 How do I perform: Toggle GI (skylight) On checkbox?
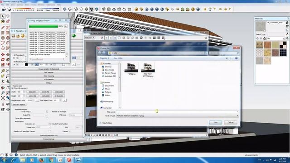click(17, 58)
